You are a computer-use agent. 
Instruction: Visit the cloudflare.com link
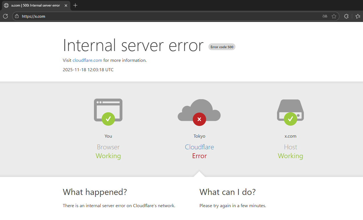point(87,60)
